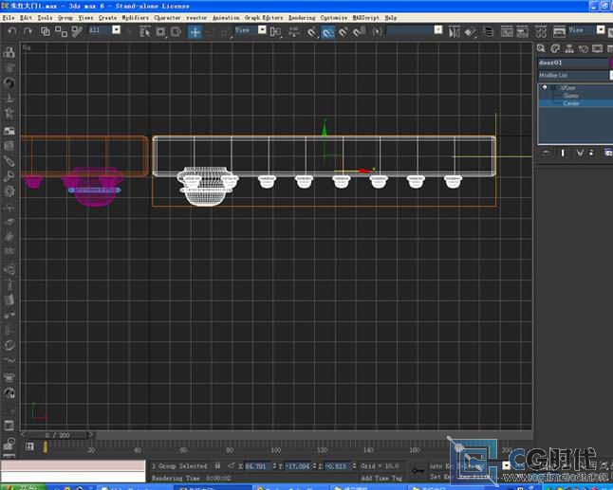Select Center sub-object in modifier stack
Viewport: 613px width, 490px height.
[571, 103]
